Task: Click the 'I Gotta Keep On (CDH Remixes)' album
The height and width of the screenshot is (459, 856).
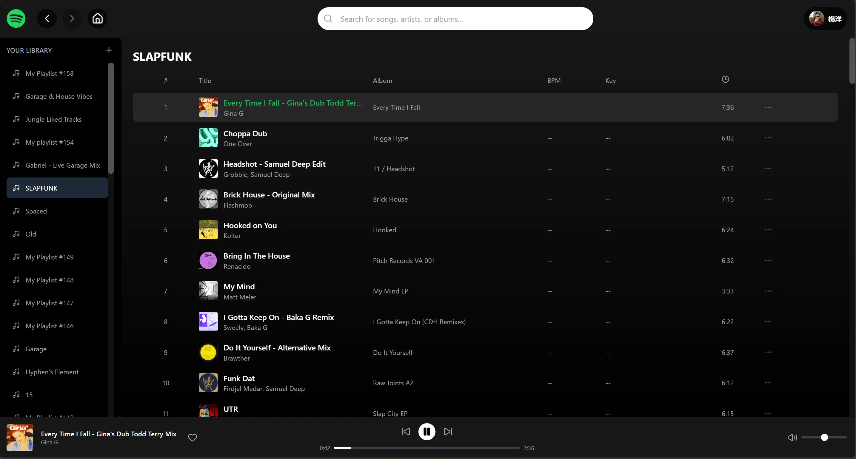Action: pyautogui.click(x=419, y=322)
